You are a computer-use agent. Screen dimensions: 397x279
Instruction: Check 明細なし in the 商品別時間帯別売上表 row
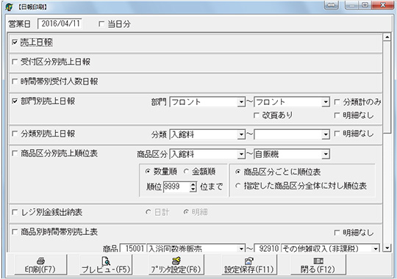[x=337, y=232]
